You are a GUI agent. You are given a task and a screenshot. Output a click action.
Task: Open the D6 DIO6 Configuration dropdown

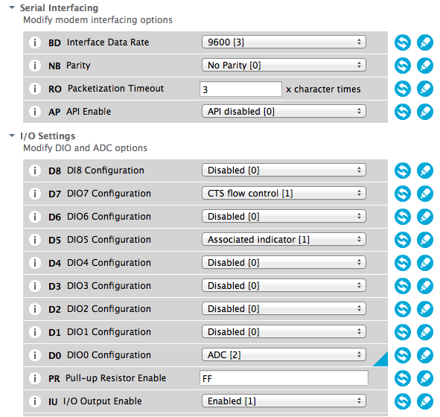click(284, 217)
